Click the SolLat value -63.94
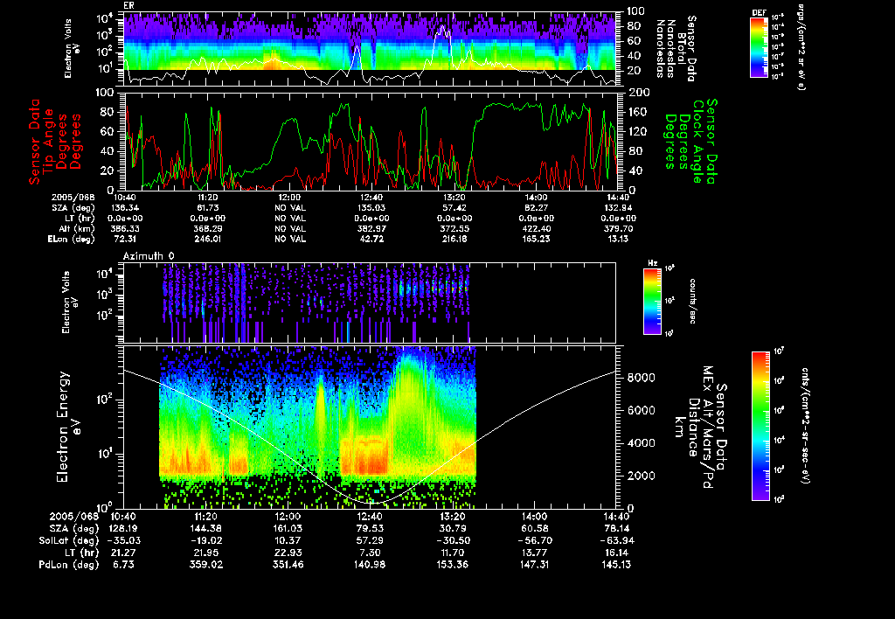Viewport: 895px width, 619px height. point(616,541)
